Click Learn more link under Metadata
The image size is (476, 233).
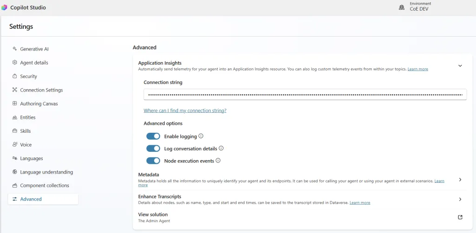point(439,181)
